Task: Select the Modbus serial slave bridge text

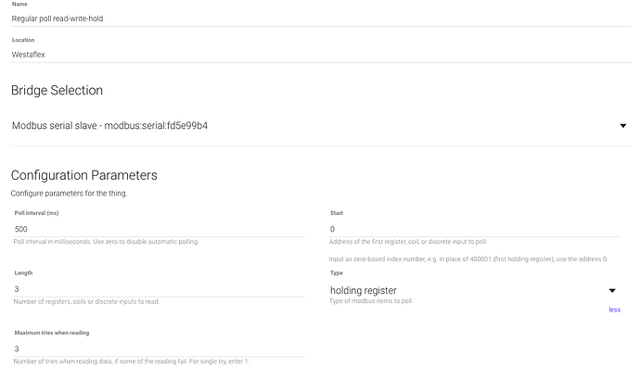Action: 109,126
